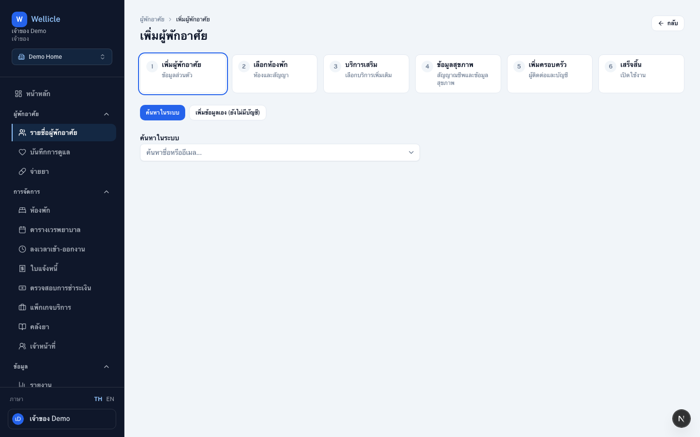The image size is (700, 437).
Task: Click the กลับ back button
Action: point(668,23)
